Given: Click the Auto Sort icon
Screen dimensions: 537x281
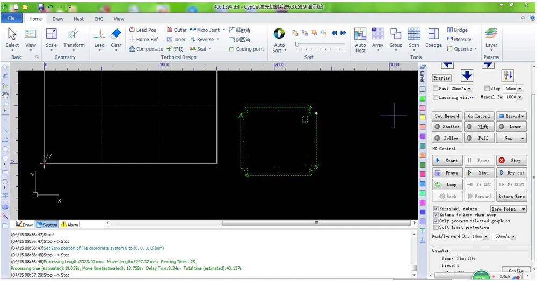Looking at the screenshot, I should point(279,39).
